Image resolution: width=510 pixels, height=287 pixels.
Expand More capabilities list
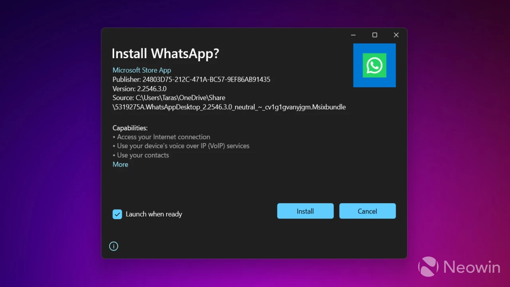coord(120,164)
